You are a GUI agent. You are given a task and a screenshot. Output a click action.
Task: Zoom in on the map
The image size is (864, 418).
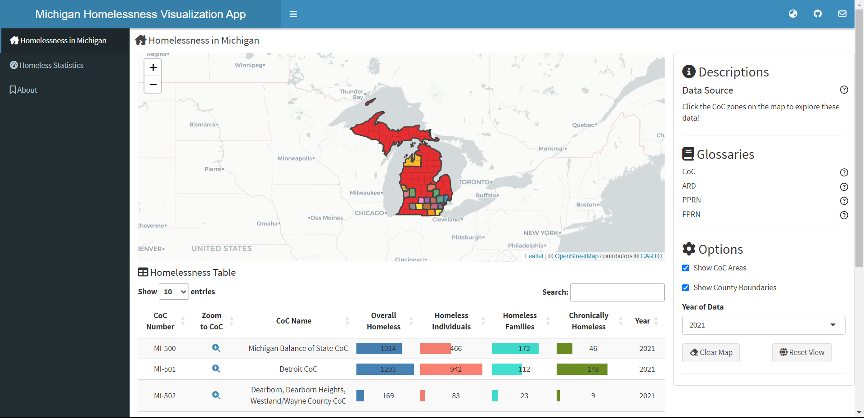[x=153, y=67]
